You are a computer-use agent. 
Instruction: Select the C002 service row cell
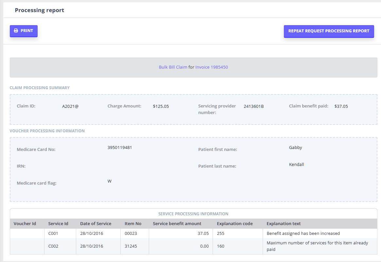[53, 246]
